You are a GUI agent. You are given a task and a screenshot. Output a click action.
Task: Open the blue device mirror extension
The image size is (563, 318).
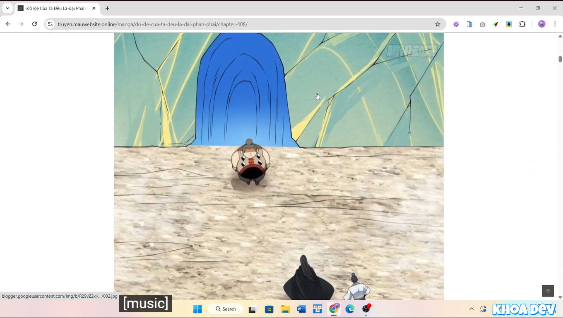tap(469, 24)
